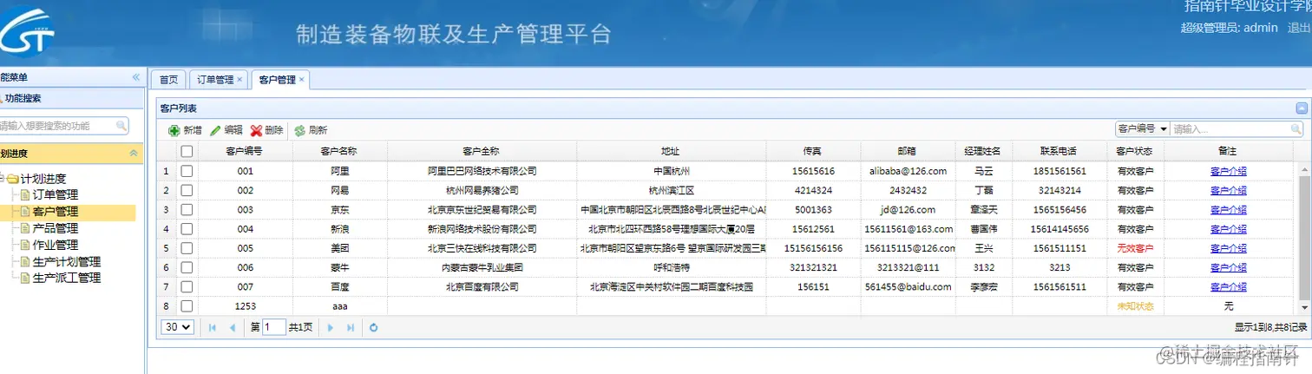
Task: Close the 订单管理 tab
Action: pos(239,80)
